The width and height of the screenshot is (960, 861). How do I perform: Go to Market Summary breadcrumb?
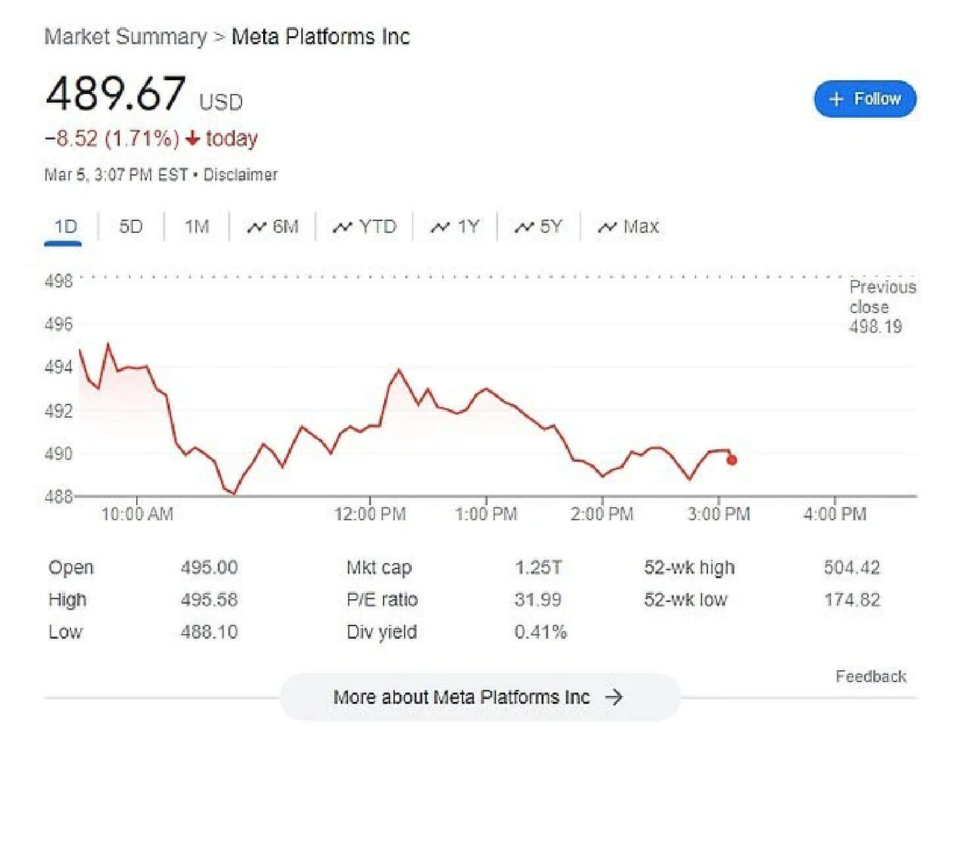tap(125, 36)
